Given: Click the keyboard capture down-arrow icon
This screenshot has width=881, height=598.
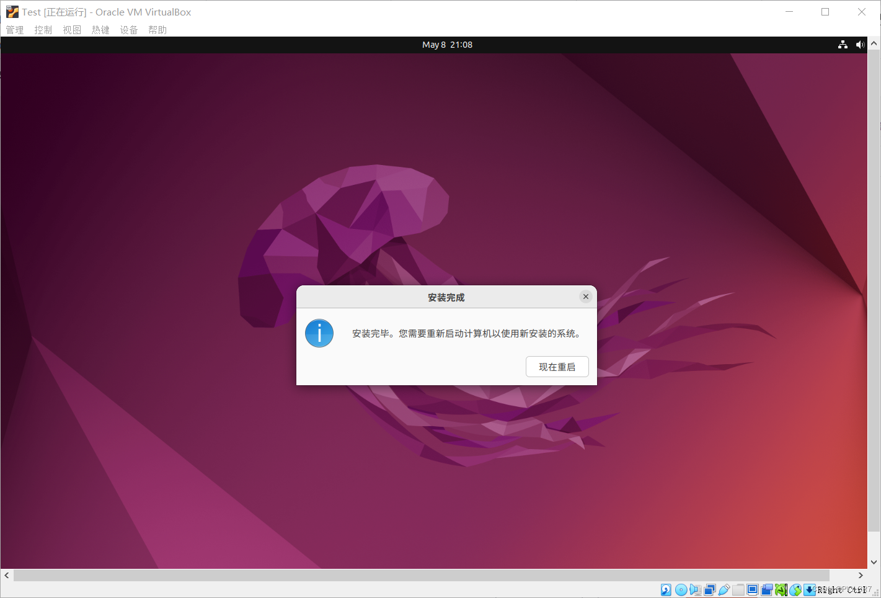Looking at the screenshot, I should pos(810,590).
